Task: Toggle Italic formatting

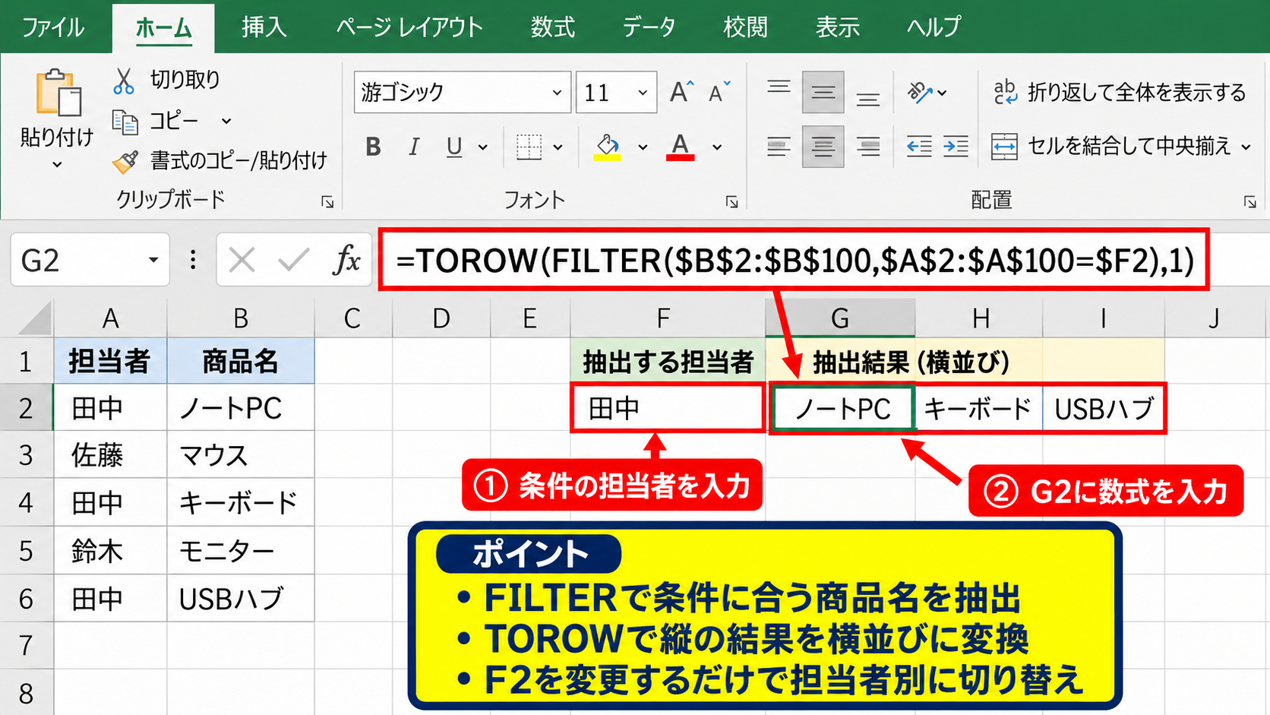Action: [414, 147]
